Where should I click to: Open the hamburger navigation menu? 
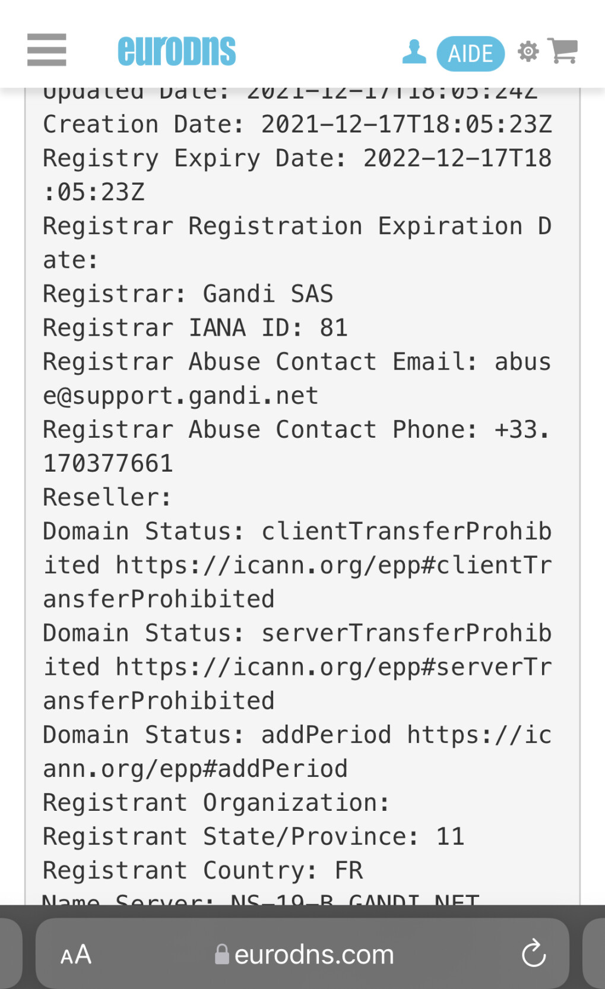pos(47,50)
